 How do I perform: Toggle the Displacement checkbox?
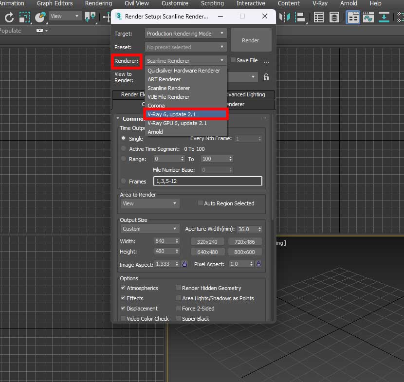[123, 308]
